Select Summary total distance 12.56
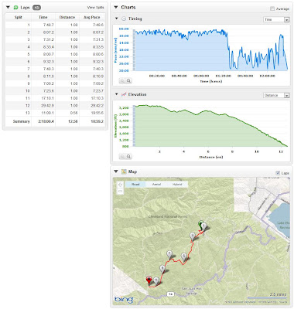This screenshot has height=309, width=294. (73, 121)
